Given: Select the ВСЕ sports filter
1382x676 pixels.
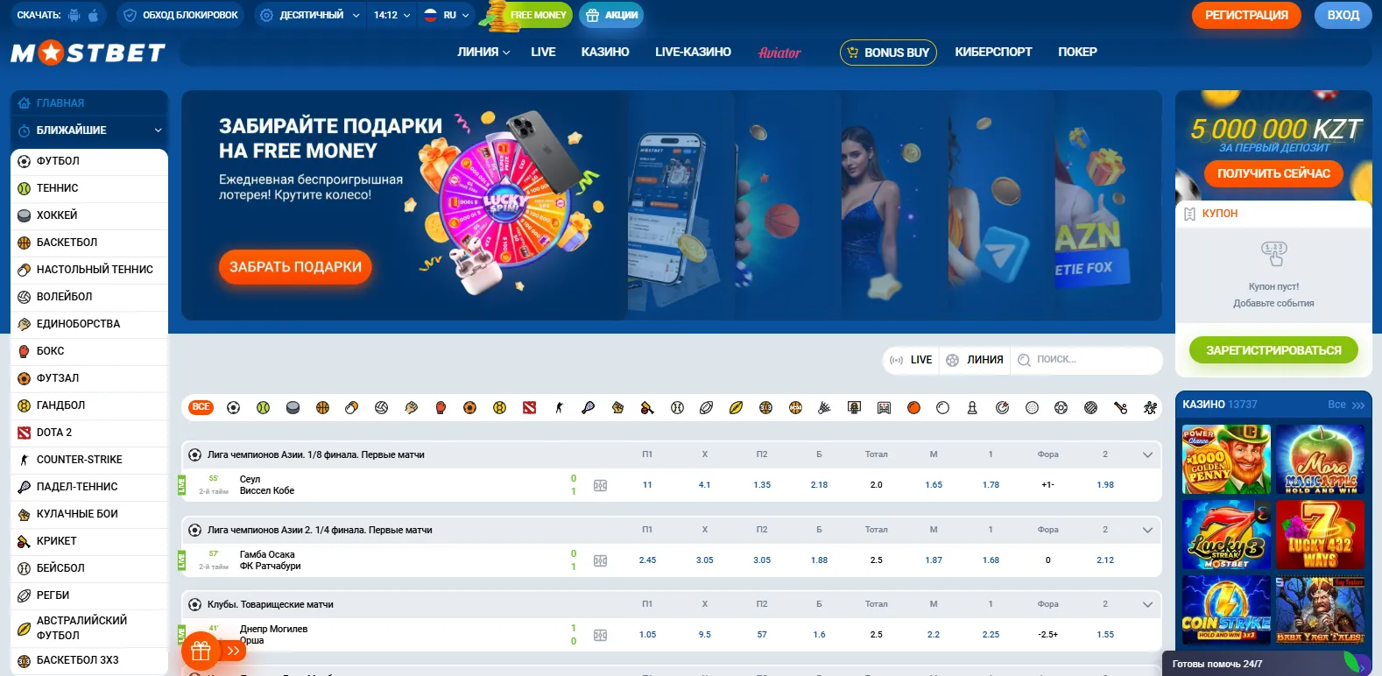Looking at the screenshot, I should point(201,407).
